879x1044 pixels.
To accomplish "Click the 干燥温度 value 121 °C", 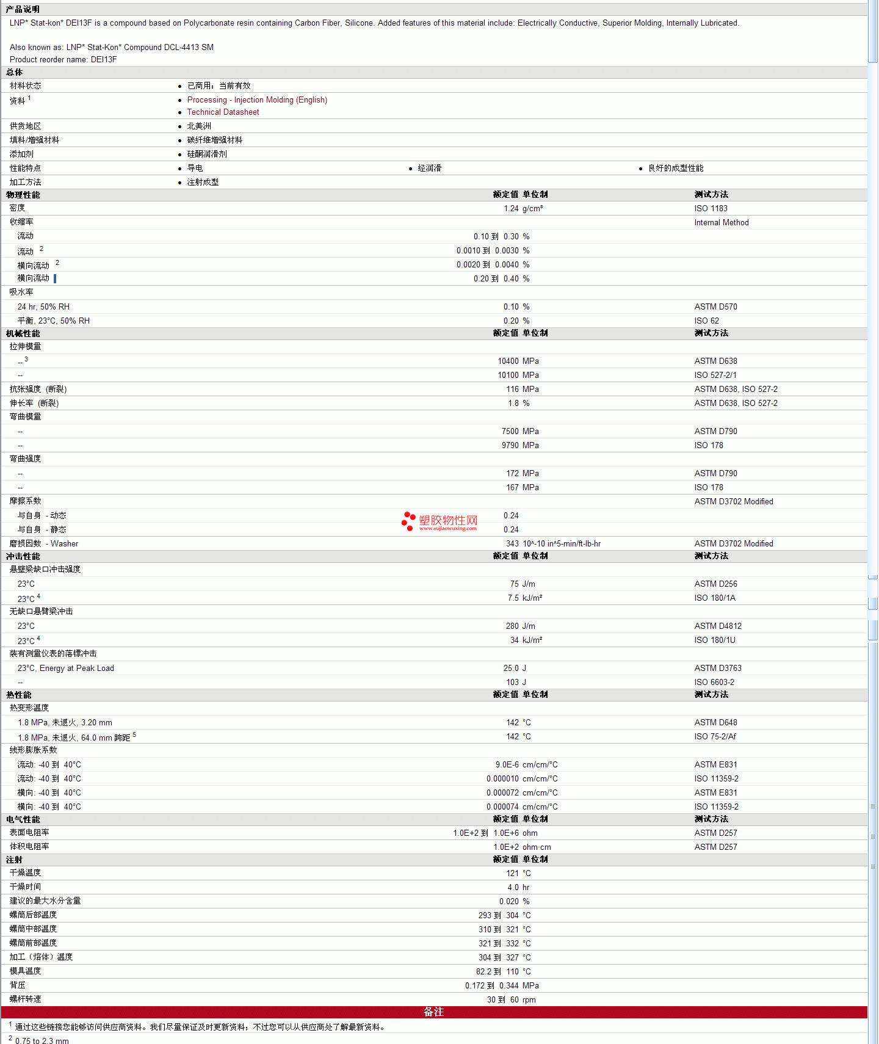I will 518,874.
